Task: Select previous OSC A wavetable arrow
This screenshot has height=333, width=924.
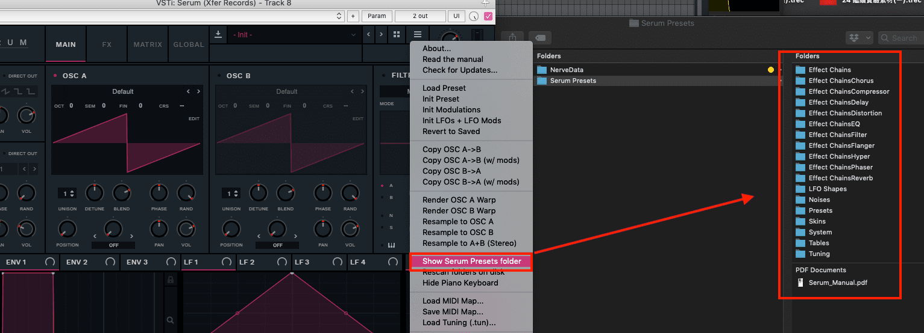Action: tap(188, 91)
